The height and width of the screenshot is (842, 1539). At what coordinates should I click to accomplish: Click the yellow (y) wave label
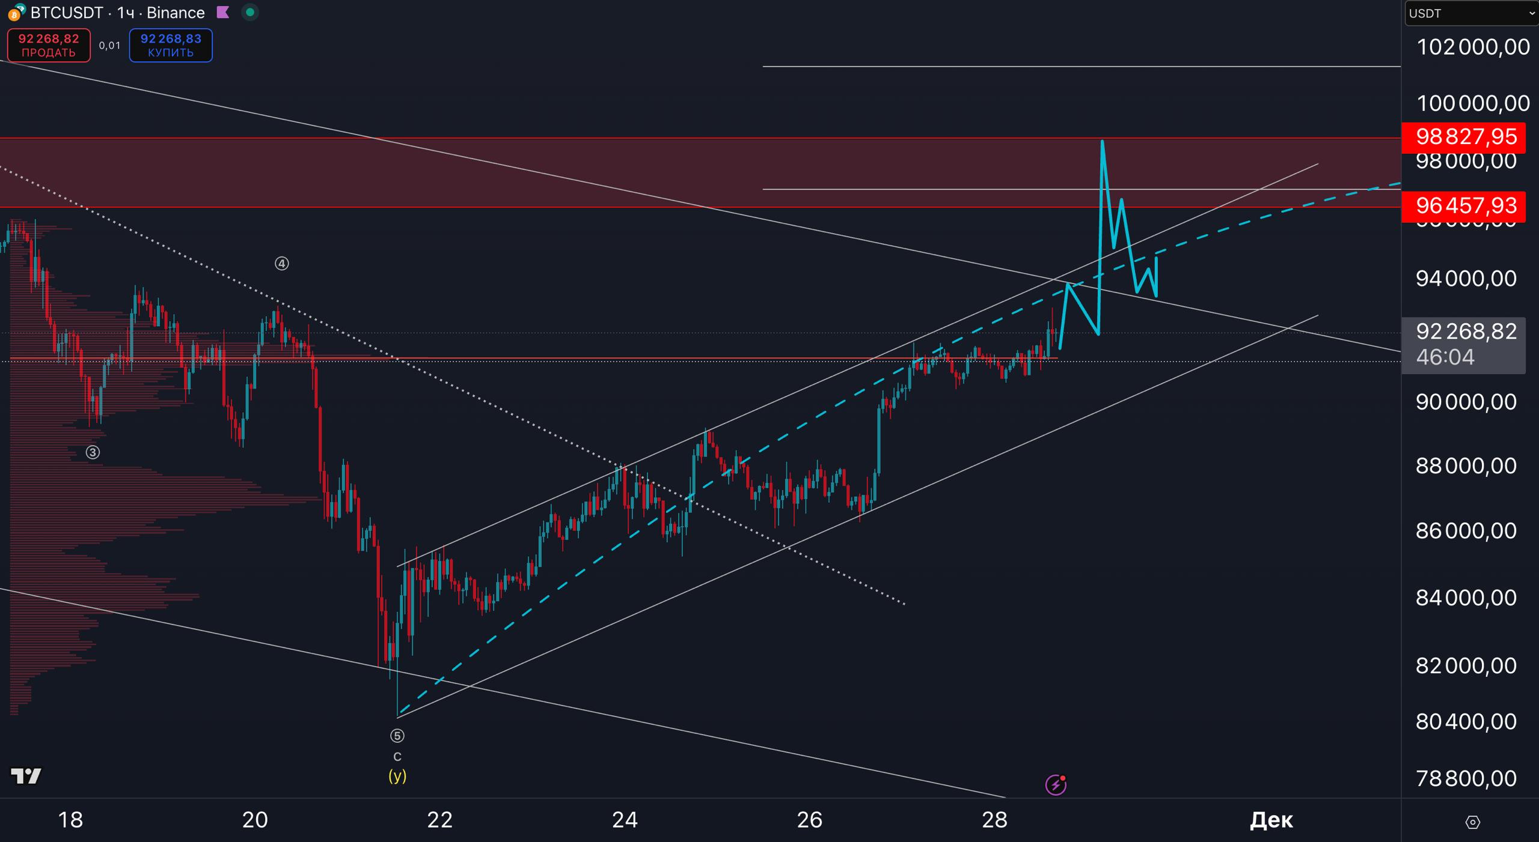click(x=397, y=776)
